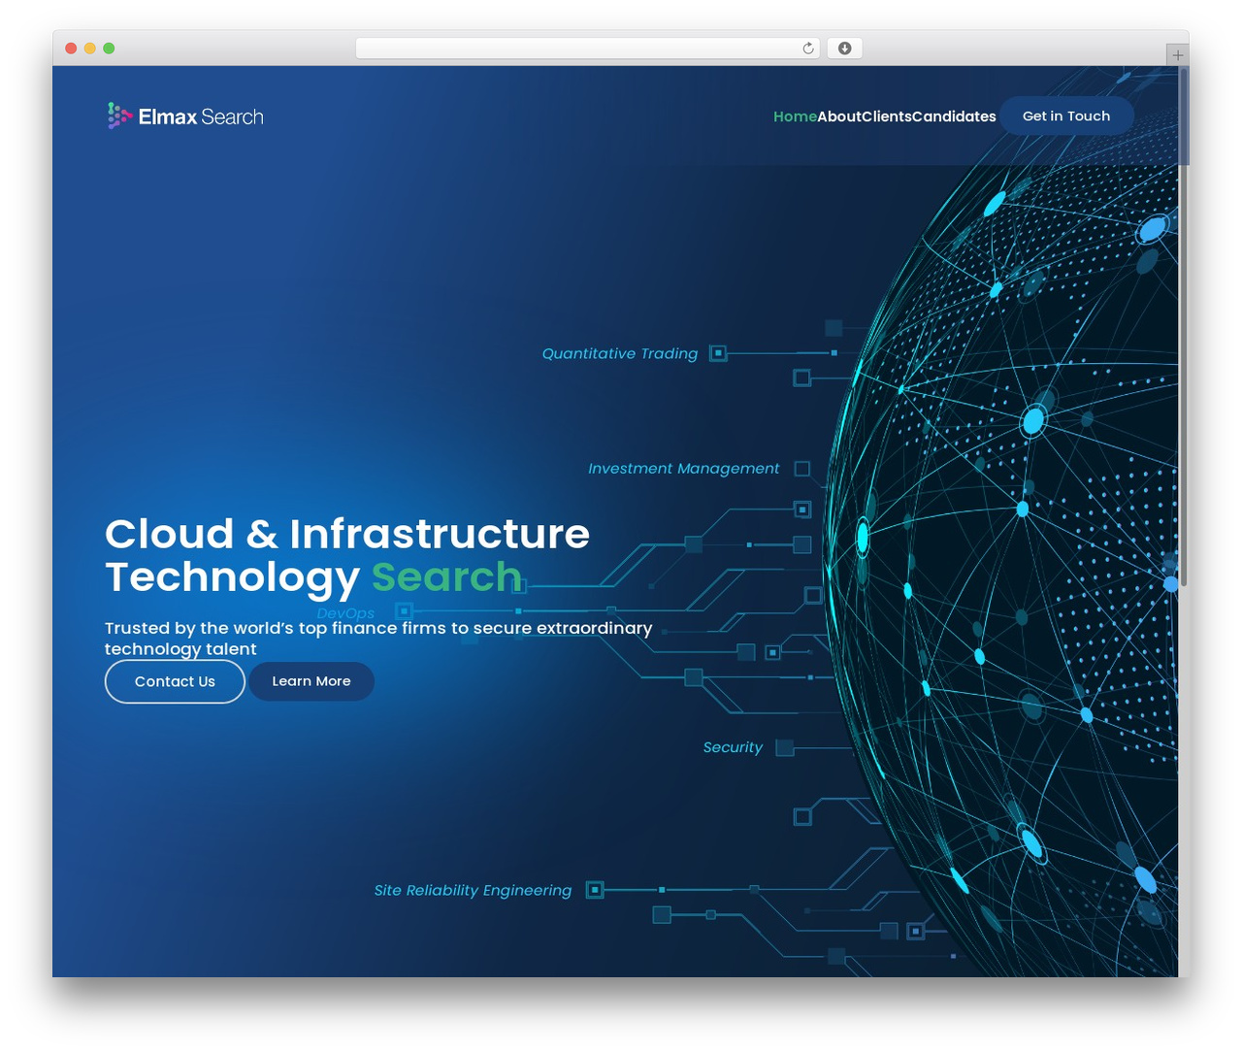Open the Home menu item
The width and height of the screenshot is (1242, 1052).
click(x=795, y=116)
